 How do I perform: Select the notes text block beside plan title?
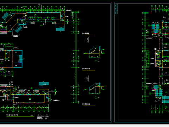pyautogui.click(x=43, y=117)
